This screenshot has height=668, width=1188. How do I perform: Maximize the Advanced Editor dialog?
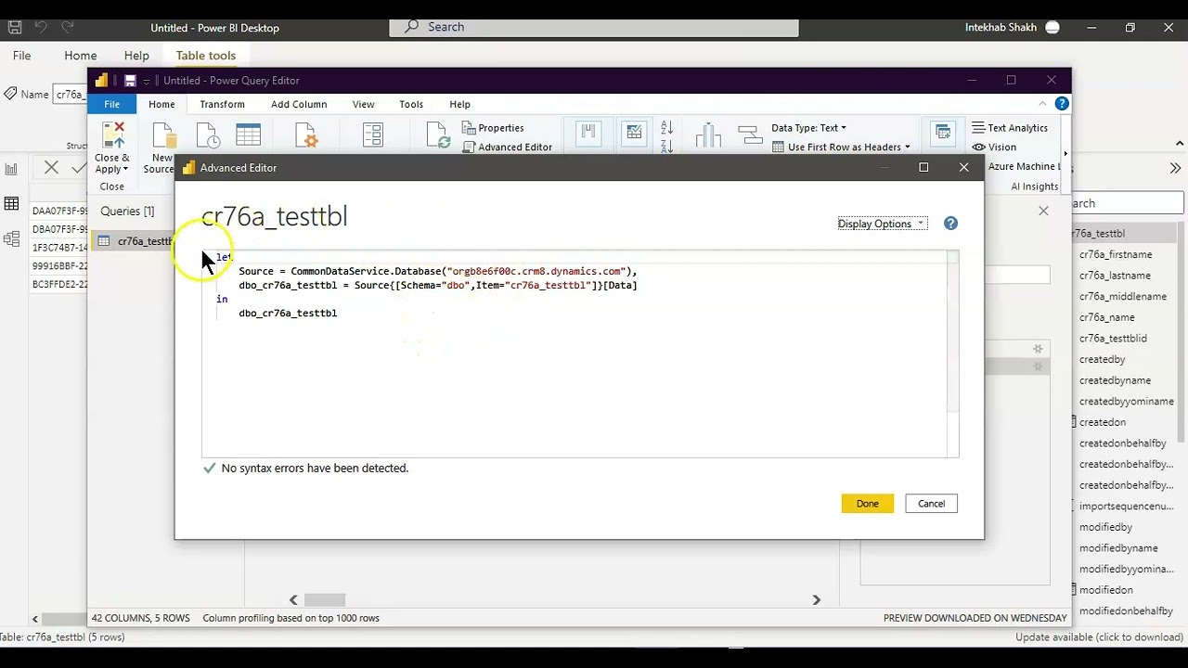click(923, 167)
